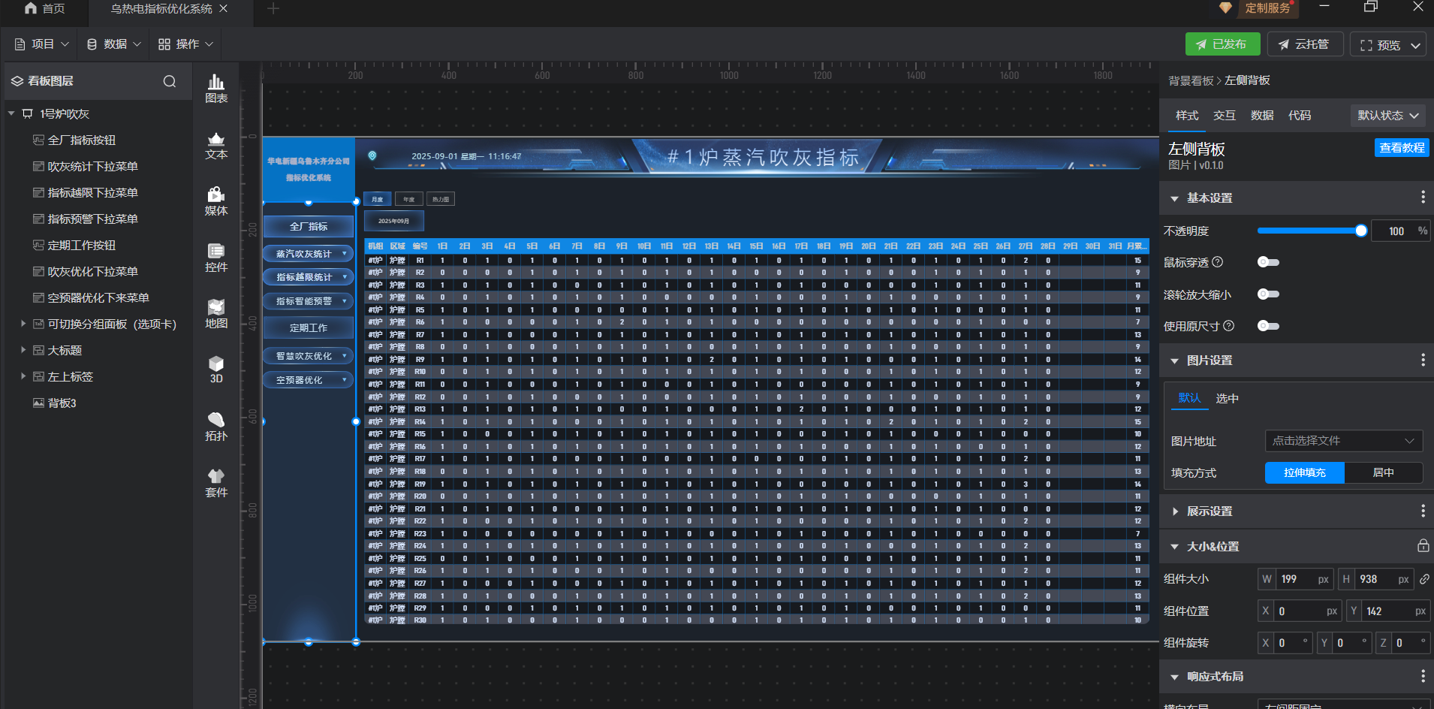
Task: Search layers with the magnifier icon
Action: click(x=170, y=81)
